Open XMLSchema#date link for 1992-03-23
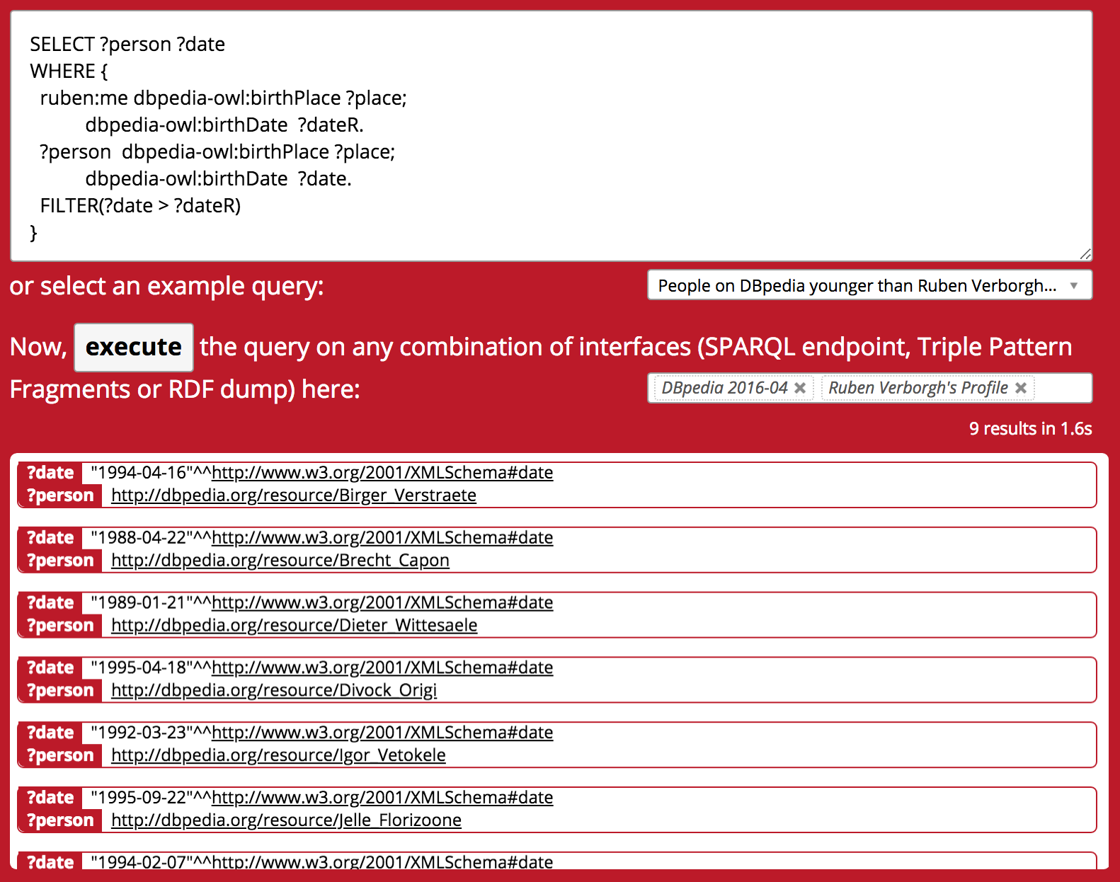Image resolution: width=1120 pixels, height=882 pixels. pyautogui.click(x=382, y=733)
